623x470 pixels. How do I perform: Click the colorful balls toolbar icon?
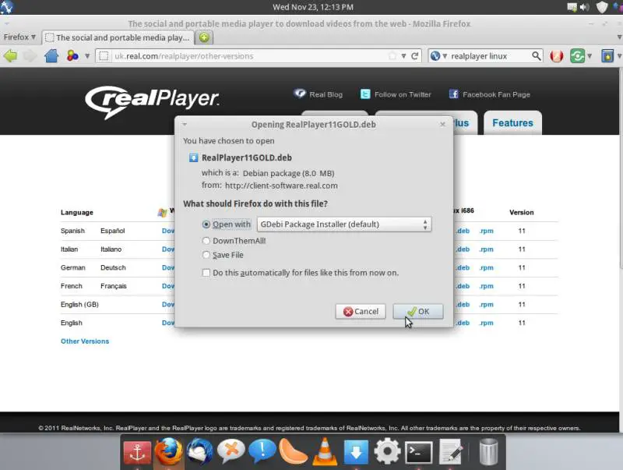pos(72,56)
